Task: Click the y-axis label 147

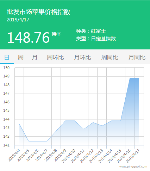Action: tap(6, 93)
